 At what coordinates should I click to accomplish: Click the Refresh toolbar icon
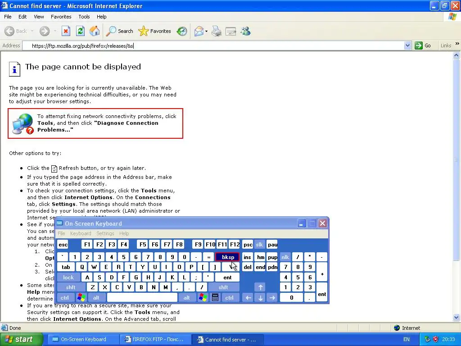coord(80,31)
